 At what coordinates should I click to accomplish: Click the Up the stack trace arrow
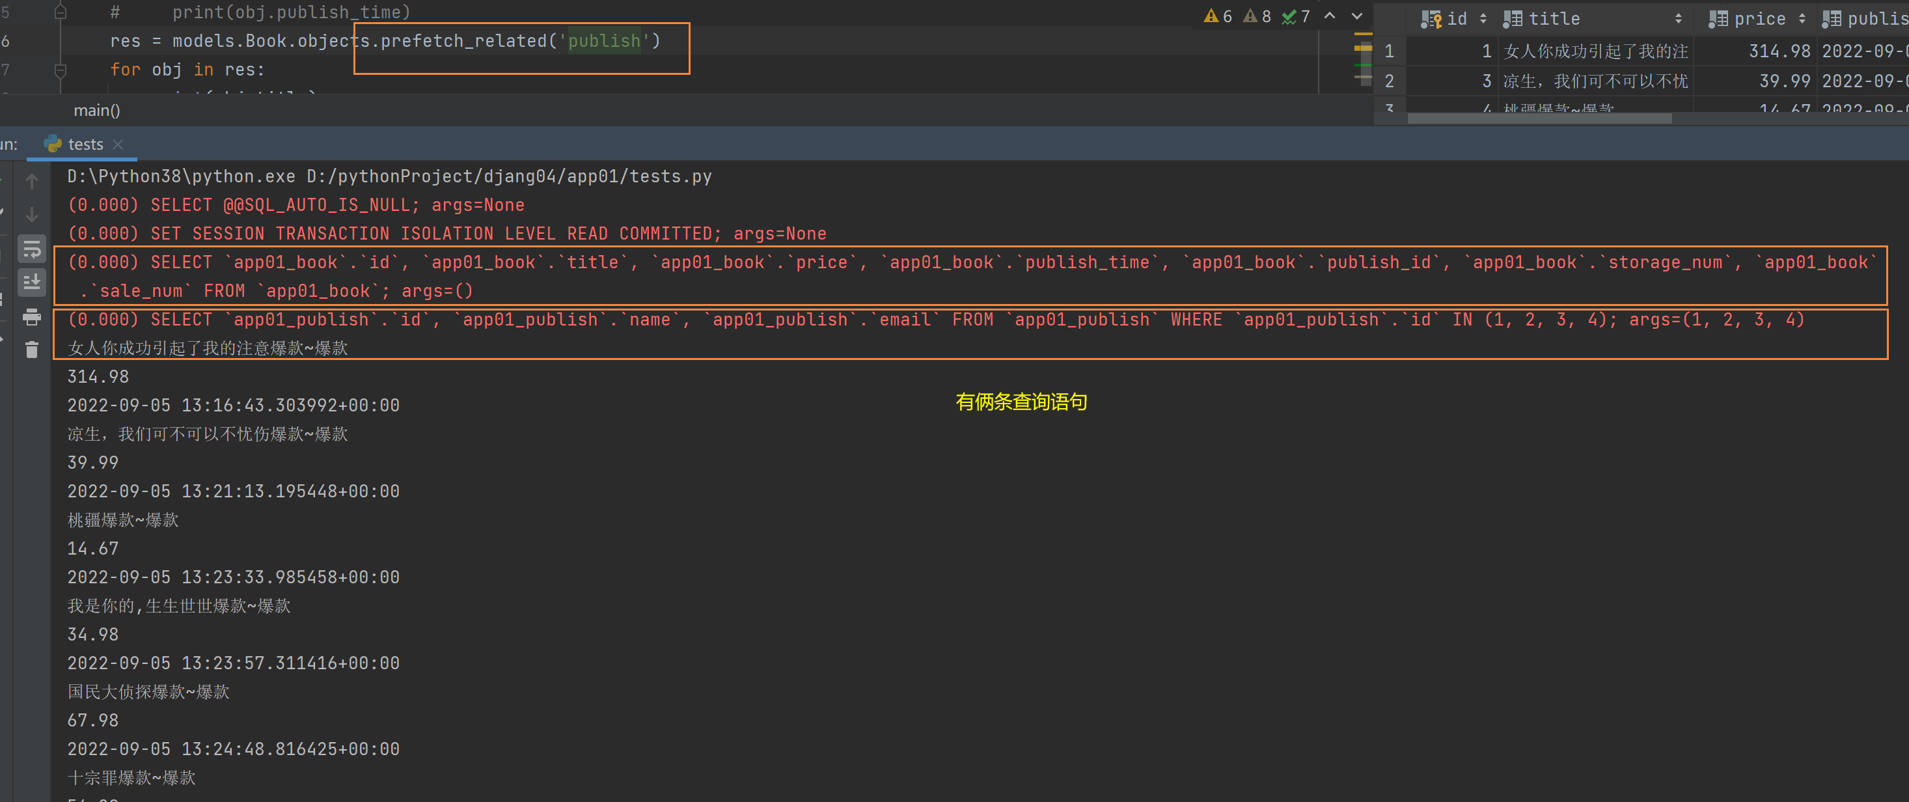pyautogui.click(x=32, y=180)
